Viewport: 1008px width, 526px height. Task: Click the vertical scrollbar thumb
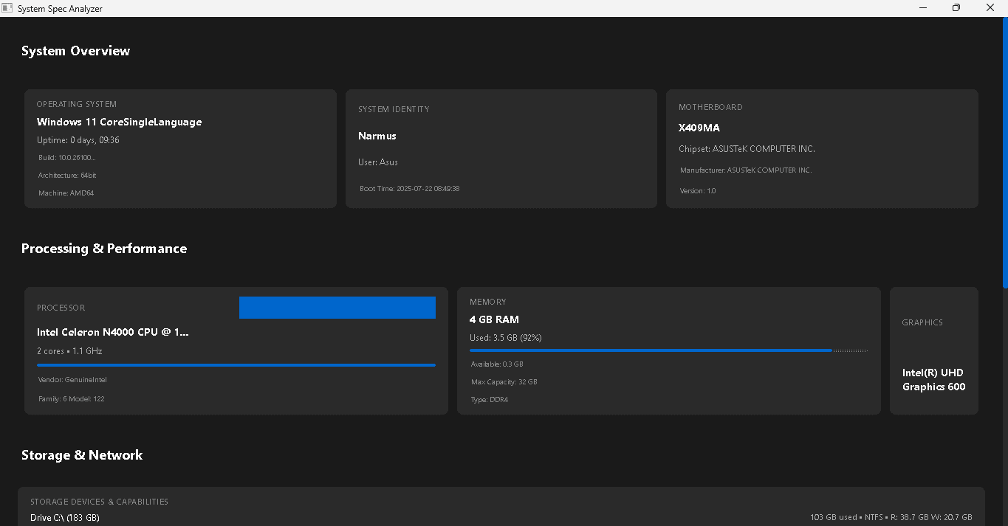click(1004, 153)
